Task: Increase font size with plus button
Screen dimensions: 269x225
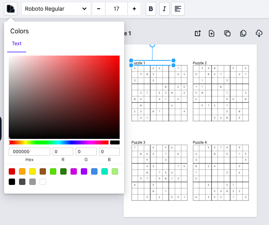Action: pyautogui.click(x=134, y=9)
